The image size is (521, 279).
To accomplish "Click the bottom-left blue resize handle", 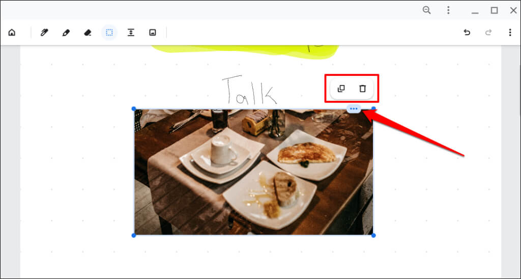I will tap(134, 235).
